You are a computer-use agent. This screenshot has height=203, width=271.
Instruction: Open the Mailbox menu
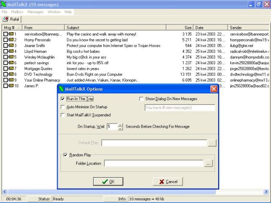coord(17,12)
